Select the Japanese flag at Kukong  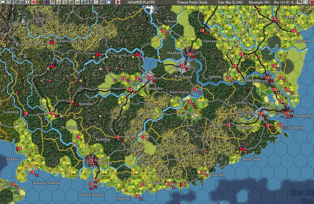coord(117,137)
